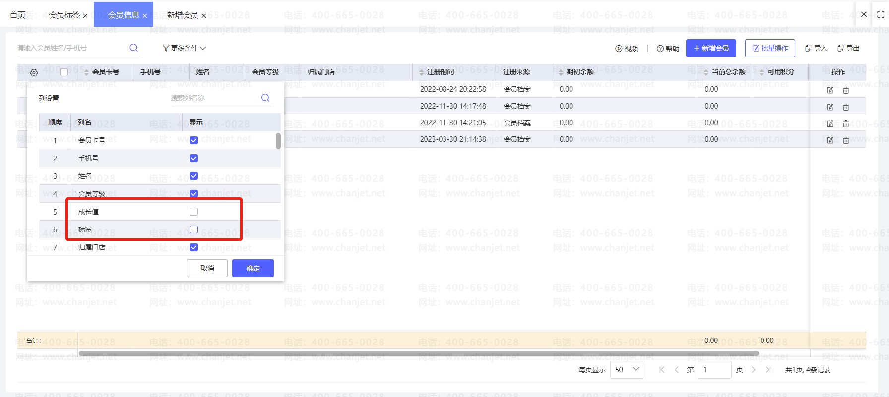
Task: Sort by 注册时间 using its sort arrows
Action: pyautogui.click(x=422, y=72)
